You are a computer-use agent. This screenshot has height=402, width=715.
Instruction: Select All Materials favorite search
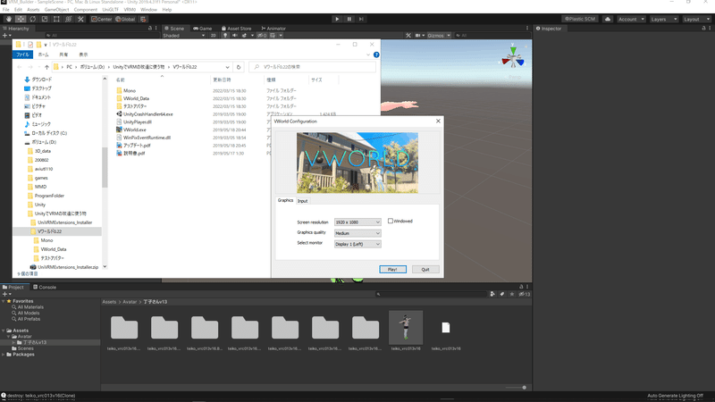point(30,307)
